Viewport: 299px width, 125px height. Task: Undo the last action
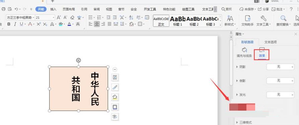[x=16, y=9]
